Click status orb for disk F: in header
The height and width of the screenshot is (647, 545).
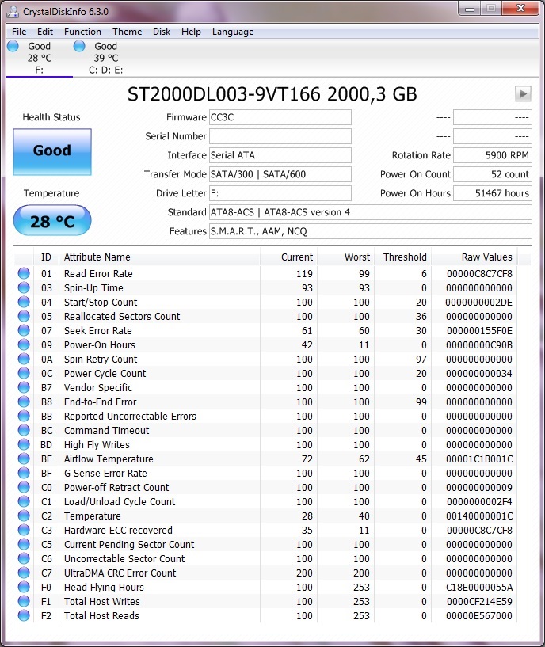13,46
